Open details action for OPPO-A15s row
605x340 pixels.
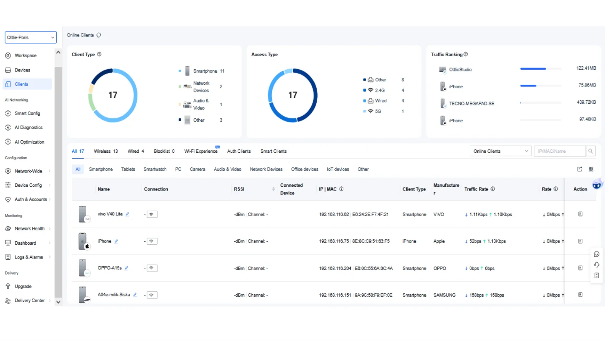[580, 268]
